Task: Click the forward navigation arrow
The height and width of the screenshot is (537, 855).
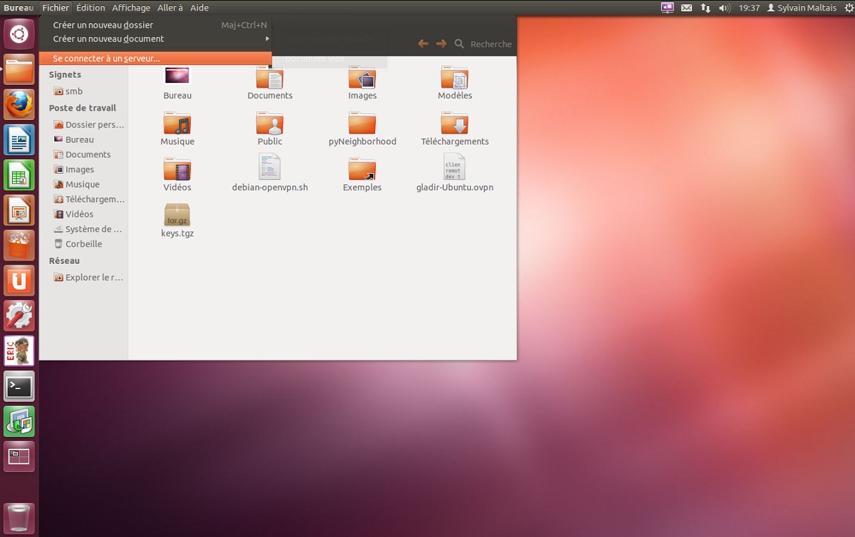Action: [441, 44]
